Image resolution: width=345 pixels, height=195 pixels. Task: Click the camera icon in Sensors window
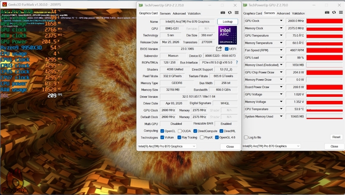tap(327, 13)
